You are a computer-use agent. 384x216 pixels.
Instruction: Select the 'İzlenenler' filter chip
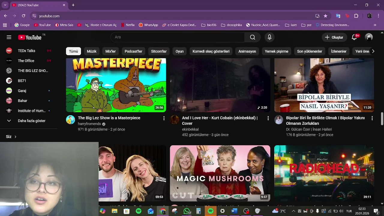pyautogui.click(x=339, y=51)
